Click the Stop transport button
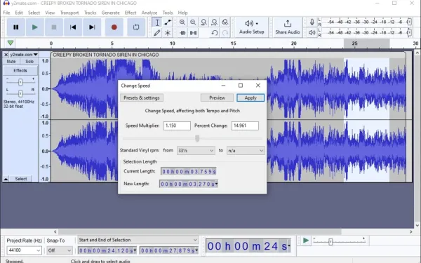 (x=54, y=27)
